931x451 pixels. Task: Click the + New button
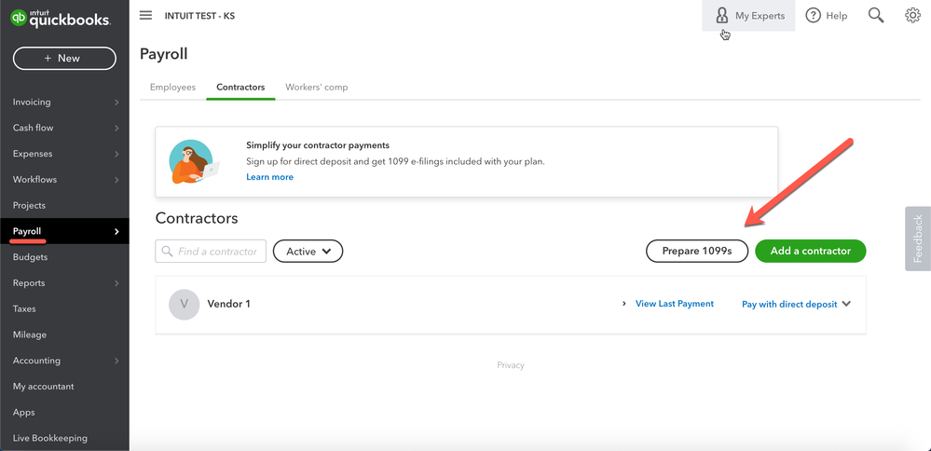[x=64, y=58]
